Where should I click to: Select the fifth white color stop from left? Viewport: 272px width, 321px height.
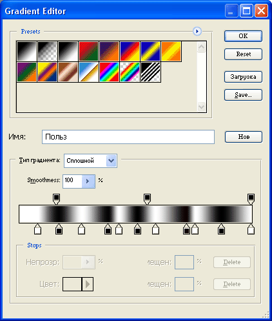coord(195,229)
